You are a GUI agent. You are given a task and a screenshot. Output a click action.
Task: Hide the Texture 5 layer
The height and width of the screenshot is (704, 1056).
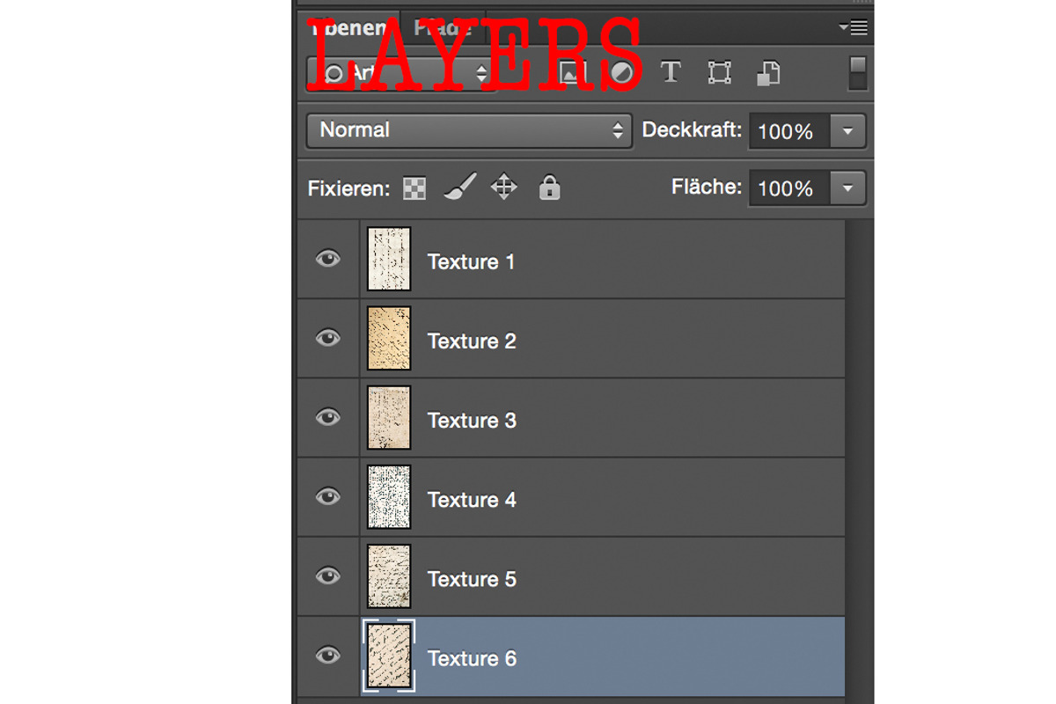[x=328, y=576]
